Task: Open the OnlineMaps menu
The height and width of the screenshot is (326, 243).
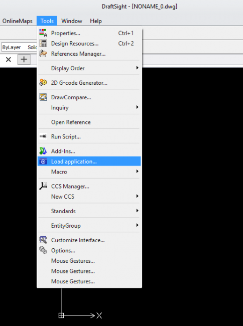Action: [x=17, y=21]
